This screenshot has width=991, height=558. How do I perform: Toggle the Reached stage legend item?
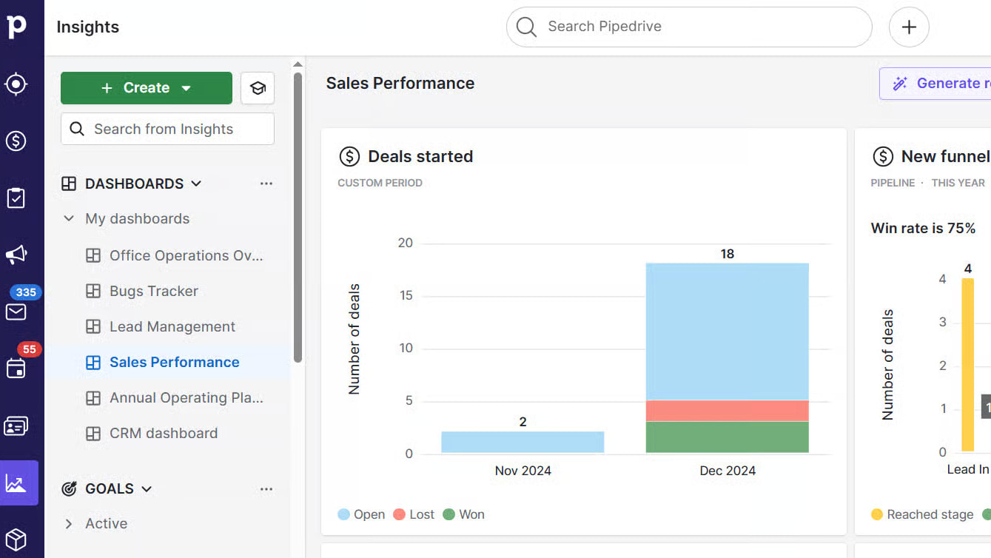click(x=922, y=514)
